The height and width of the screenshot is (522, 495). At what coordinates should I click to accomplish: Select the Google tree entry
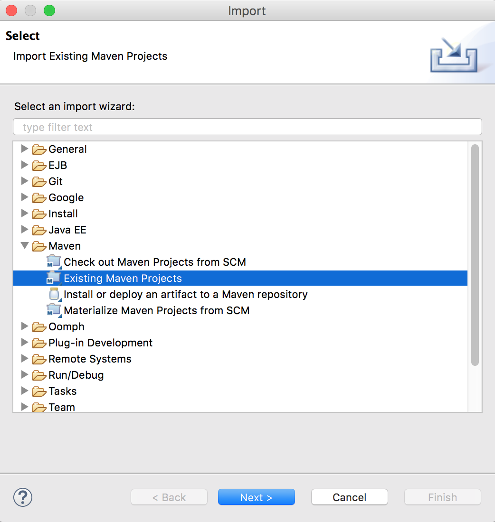point(66,198)
